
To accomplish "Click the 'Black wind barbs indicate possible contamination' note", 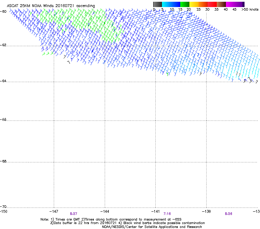I will 164,223.
